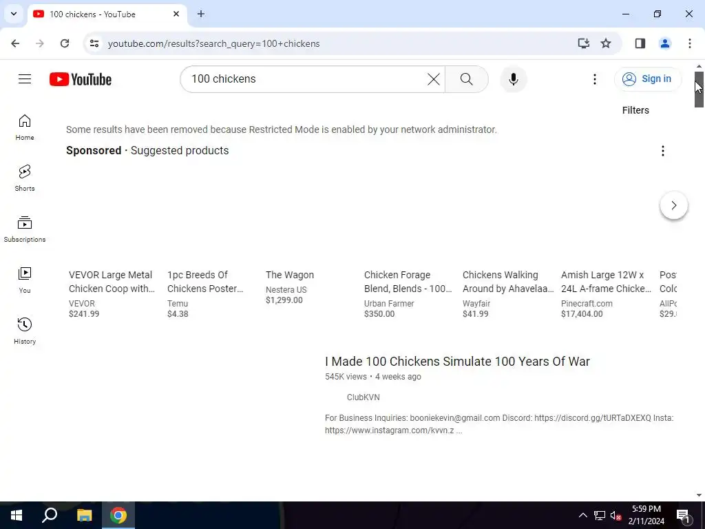Viewport: 705px width, 529px height.
Task: Click the Sign in button
Action: coord(647,79)
